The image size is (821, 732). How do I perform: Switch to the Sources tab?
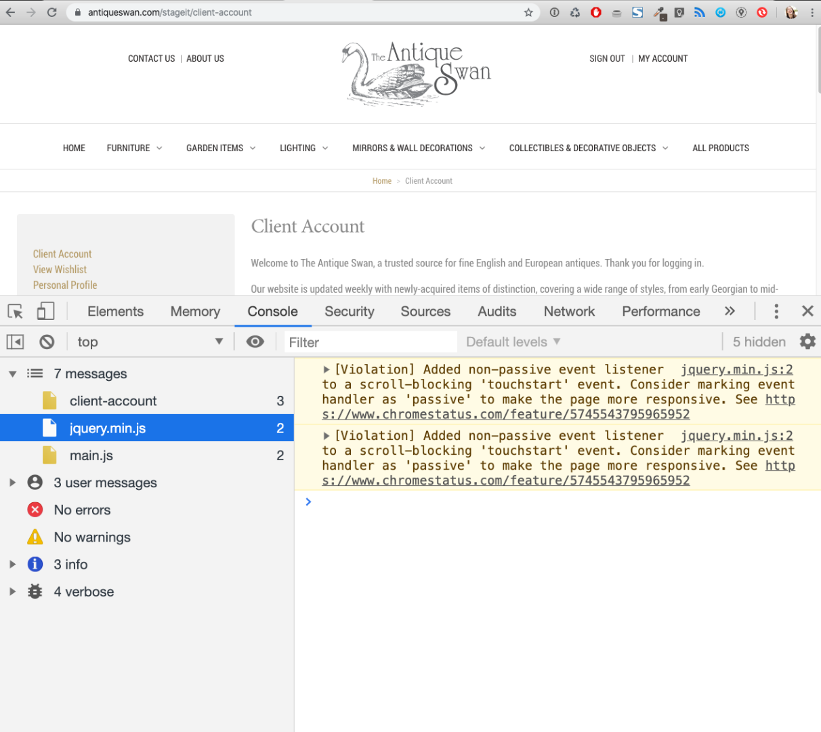click(425, 311)
